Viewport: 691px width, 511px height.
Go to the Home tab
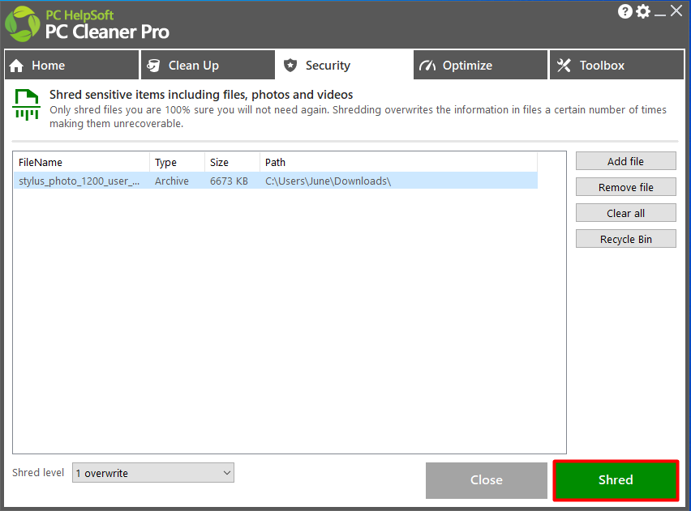tap(72, 65)
